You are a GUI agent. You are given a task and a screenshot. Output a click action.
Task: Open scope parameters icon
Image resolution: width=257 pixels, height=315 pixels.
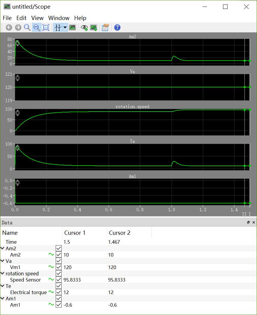pos(105,27)
